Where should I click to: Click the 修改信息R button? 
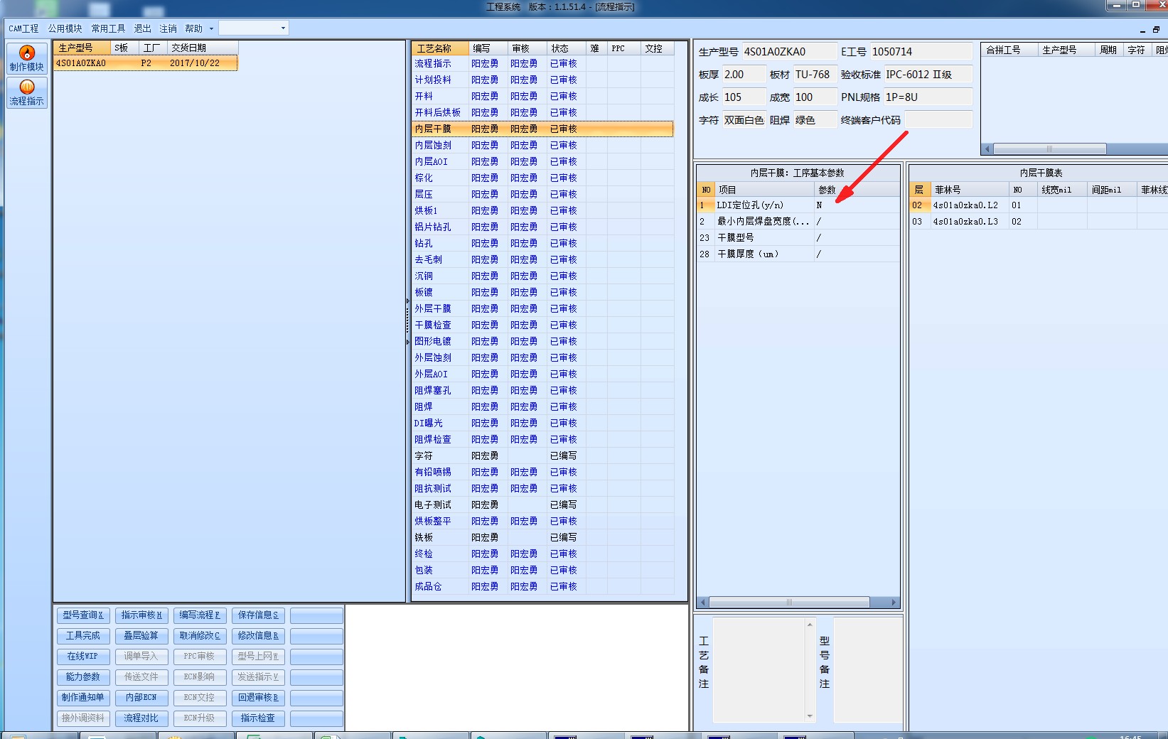(258, 636)
